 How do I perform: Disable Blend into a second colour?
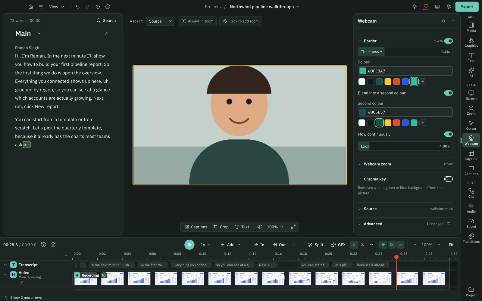pyautogui.click(x=448, y=93)
